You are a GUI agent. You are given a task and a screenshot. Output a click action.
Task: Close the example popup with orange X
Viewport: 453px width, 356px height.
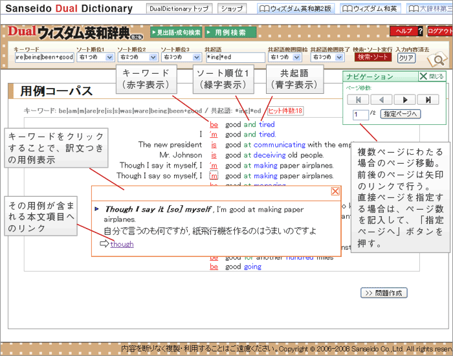point(335,191)
